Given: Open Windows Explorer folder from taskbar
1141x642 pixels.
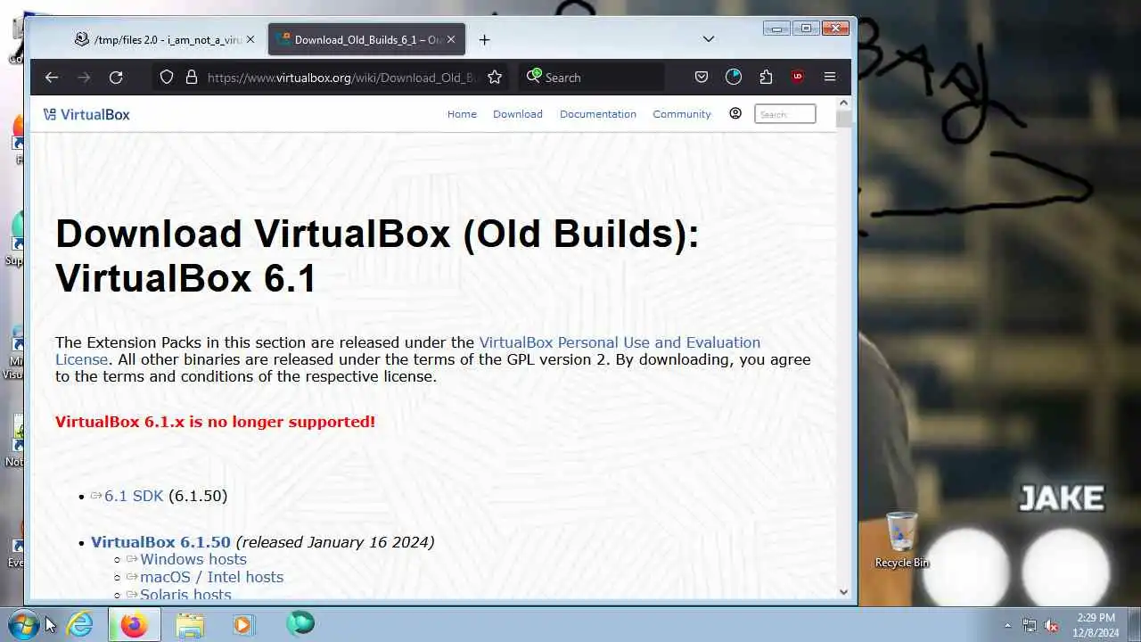Looking at the screenshot, I should click(x=190, y=624).
